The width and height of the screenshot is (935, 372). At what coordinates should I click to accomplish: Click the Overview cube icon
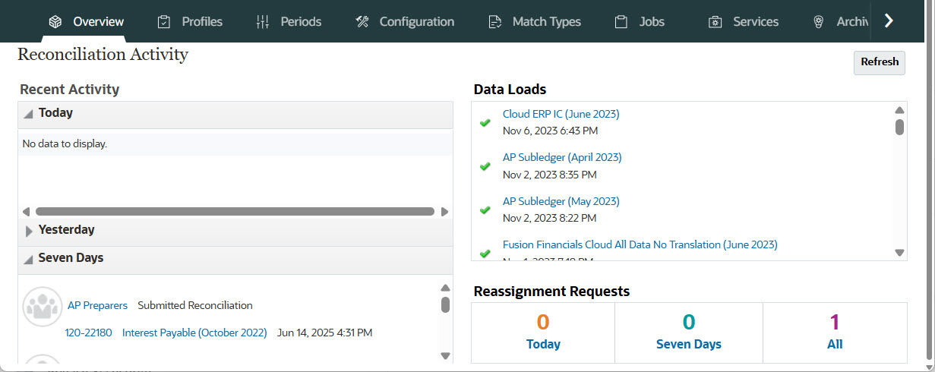[55, 22]
